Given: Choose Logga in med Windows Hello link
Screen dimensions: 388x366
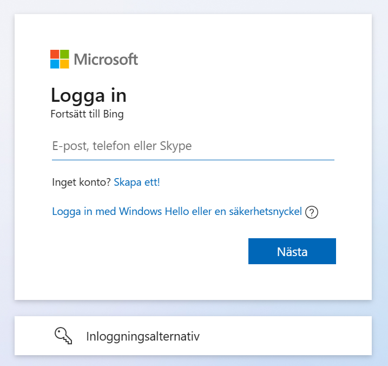Looking at the screenshot, I should [176, 212].
